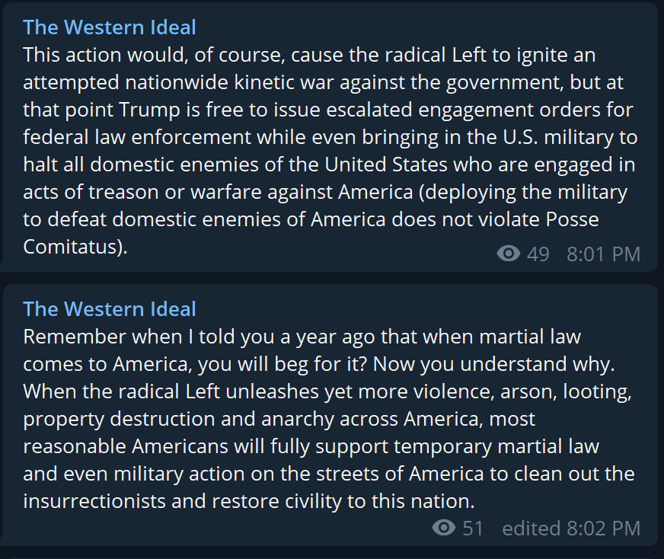
Task: Click the 8:01 PM timestamp
Action: click(x=603, y=254)
